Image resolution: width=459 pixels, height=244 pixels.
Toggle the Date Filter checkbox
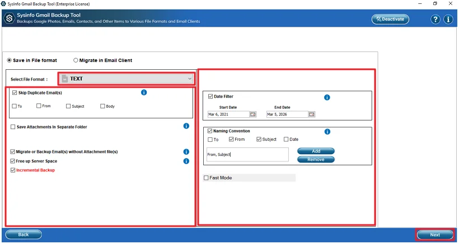pyautogui.click(x=210, y=96)
